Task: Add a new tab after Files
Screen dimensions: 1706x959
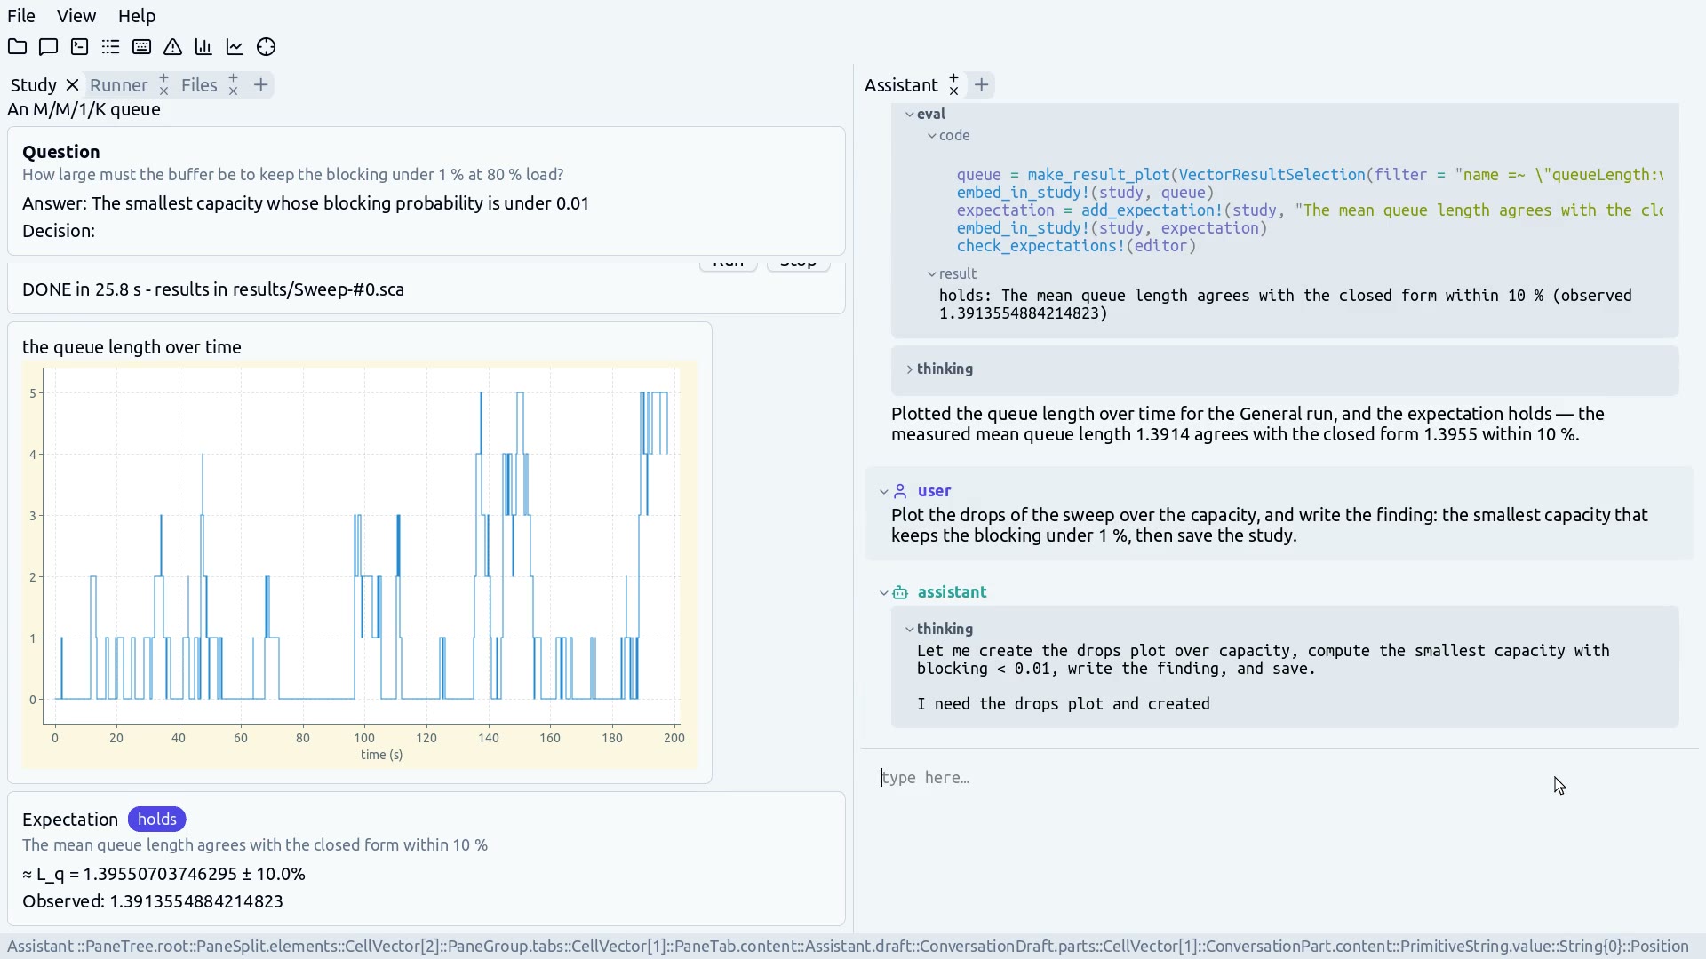Action: [260, 84]
